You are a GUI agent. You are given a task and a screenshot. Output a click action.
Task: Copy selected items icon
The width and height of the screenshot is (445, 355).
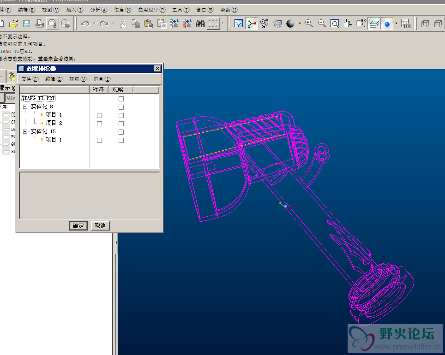point(136,24)
